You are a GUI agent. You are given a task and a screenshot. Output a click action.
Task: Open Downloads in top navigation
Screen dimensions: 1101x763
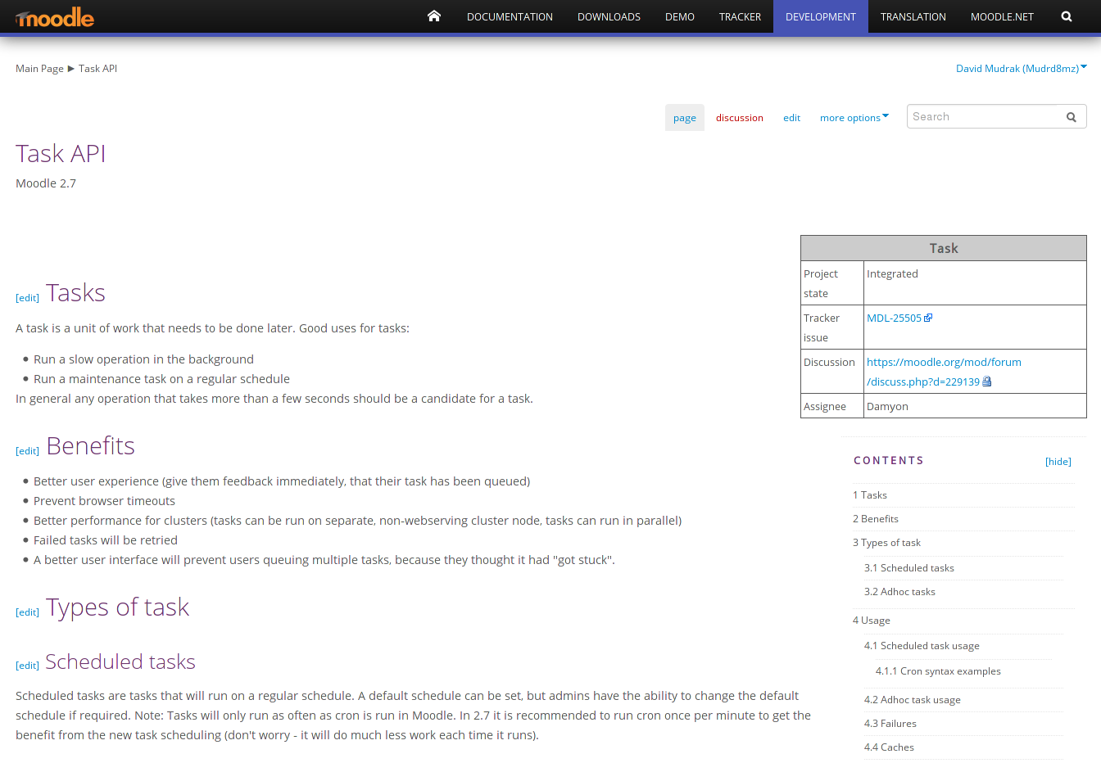tap(609, 16)
